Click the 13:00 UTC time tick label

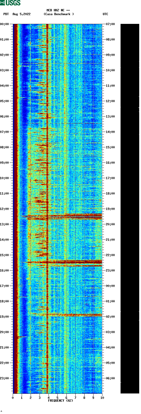click(110, 117)
